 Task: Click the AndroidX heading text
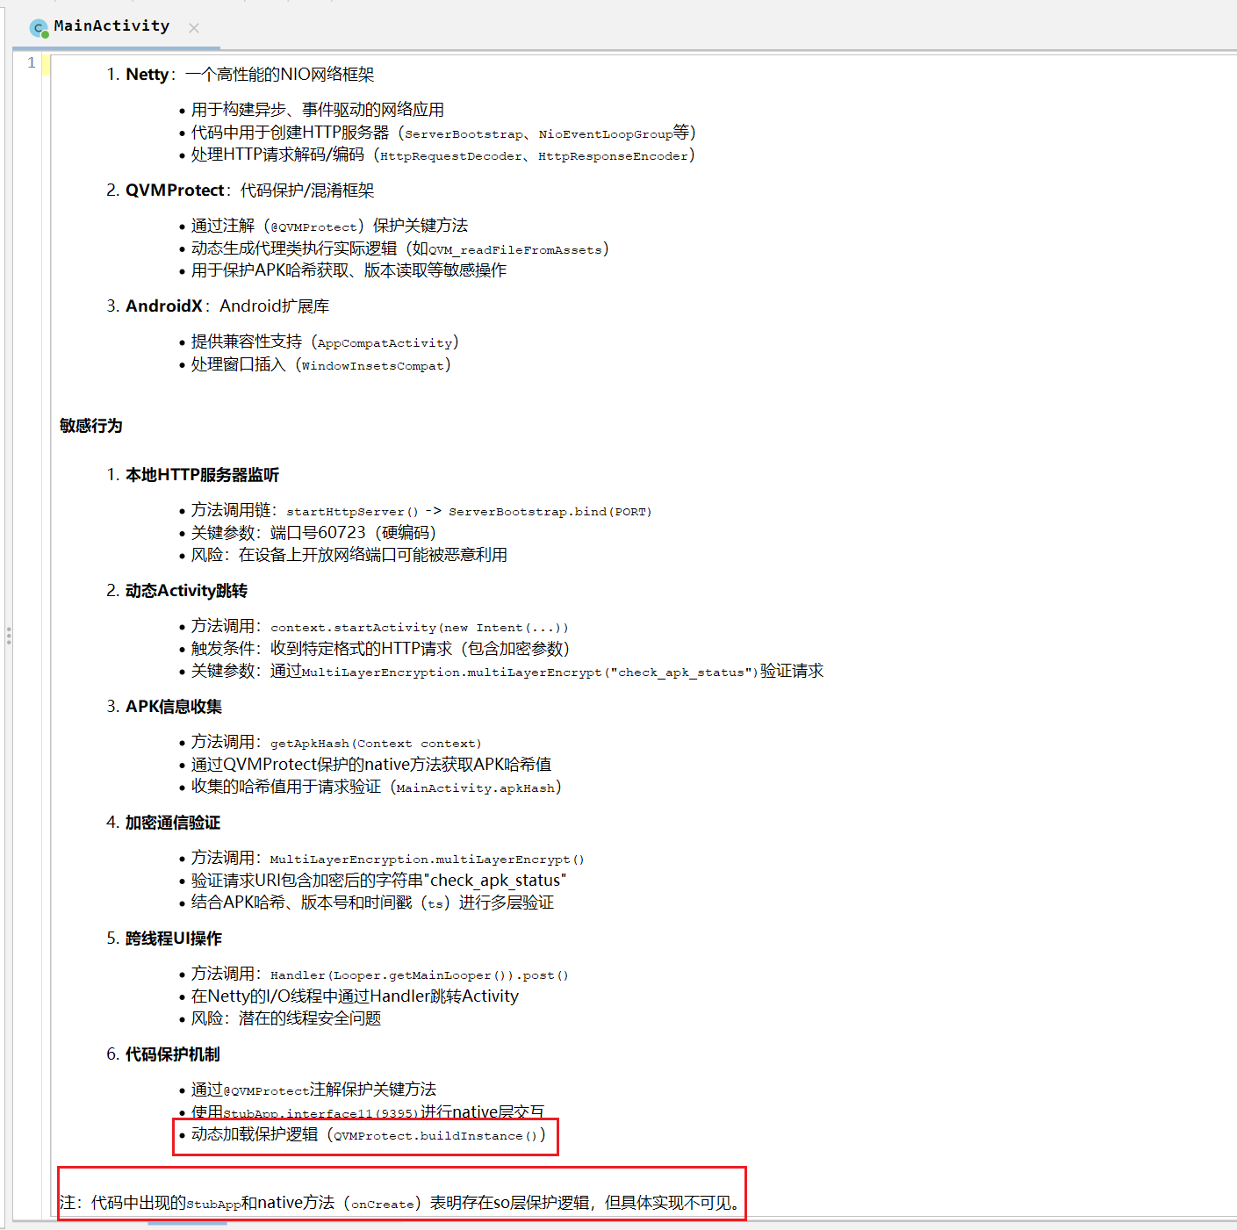tap(164, 306)
